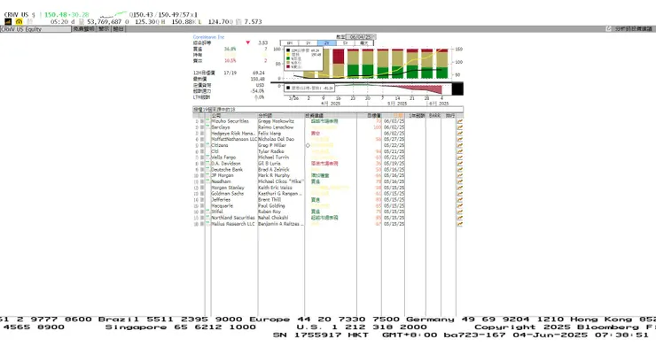The image size is (656, 354).
Task: Click the 05/19/25 date in D.A. Davidson row
Action: [394, 164]
